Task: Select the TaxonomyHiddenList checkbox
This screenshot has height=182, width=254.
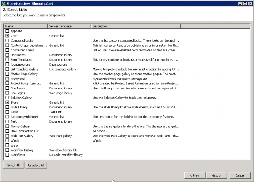Action: coord(7,116)
